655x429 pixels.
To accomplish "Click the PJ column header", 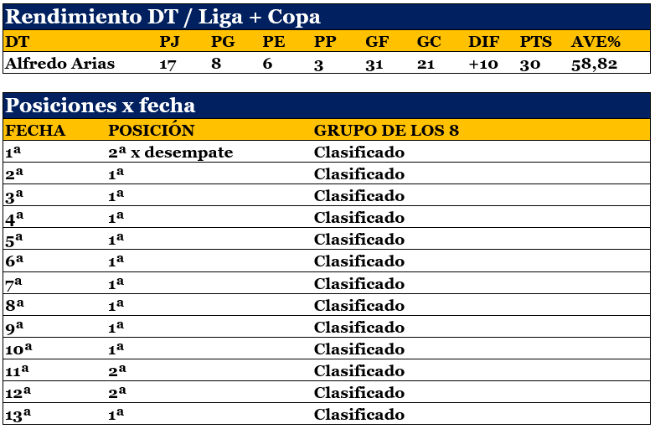I will [169, 41].
